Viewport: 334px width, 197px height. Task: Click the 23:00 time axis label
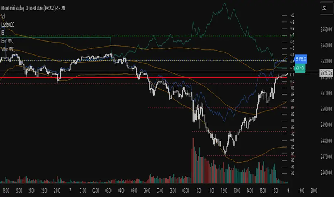click(57, 191)
